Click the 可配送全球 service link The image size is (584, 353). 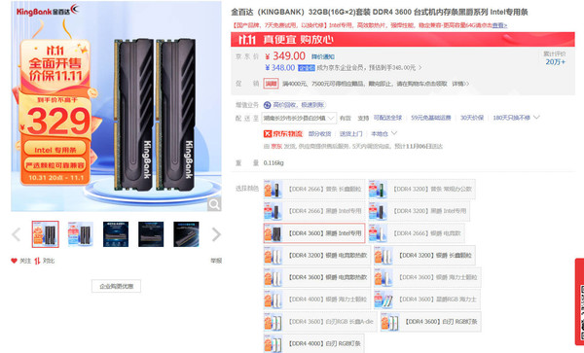click(387, 118)
